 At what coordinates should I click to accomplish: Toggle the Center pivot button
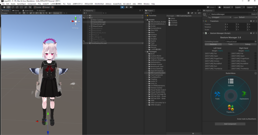click(x=38, y=7)
